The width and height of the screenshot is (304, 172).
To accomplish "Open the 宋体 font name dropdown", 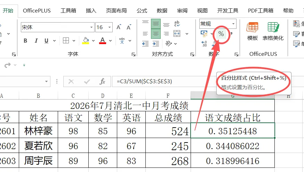I will point(91,27).
